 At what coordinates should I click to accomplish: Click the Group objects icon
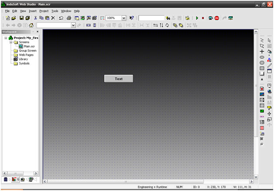coord(175,25)
